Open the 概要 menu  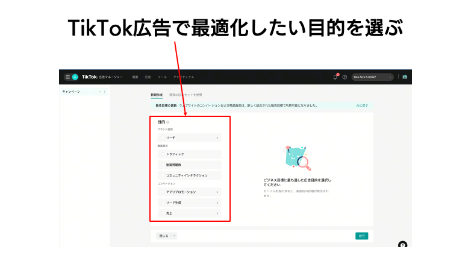[x=135, y=77]
